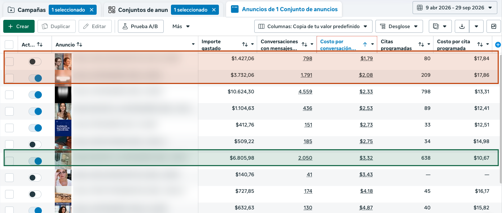Image resolution: width=502 pixels, height=213 pixels.
Task: Click the $2,53 cost per conversation value
Action: 366,108
